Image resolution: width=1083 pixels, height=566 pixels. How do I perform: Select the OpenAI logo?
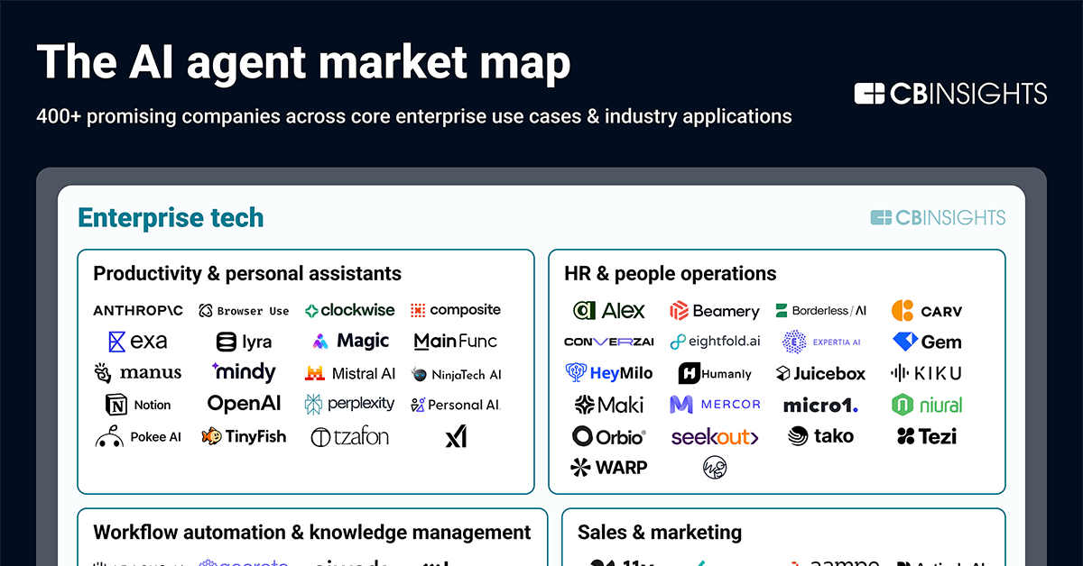(x=244, y=404)
